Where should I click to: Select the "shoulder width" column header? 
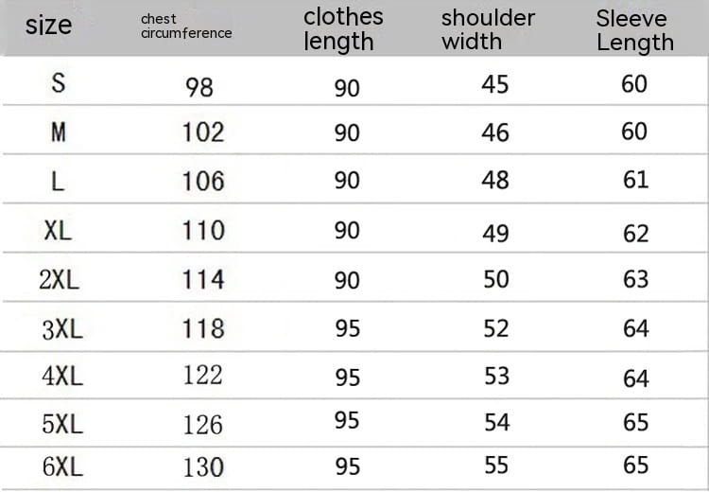488,29
